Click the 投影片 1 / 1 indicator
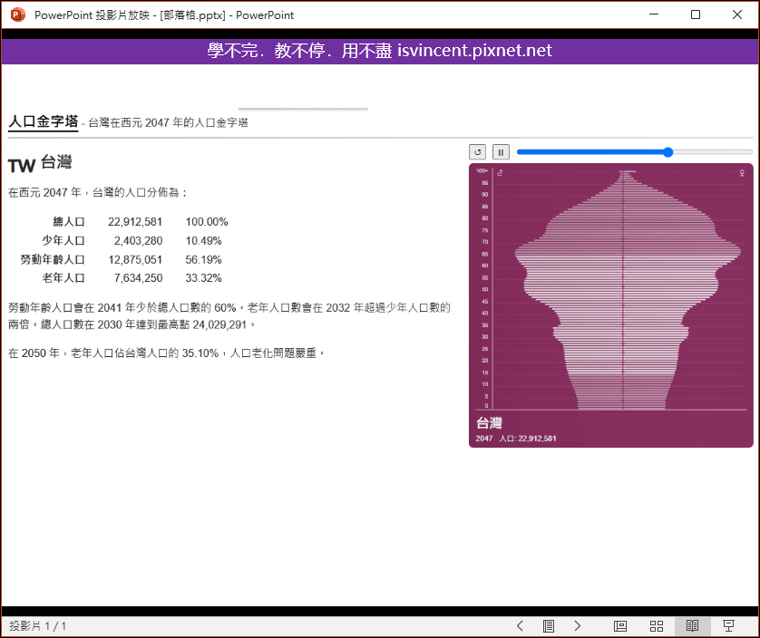Image resolution: width=760 pixels, height=638 pixels. pyautogui.click(x=38, y=626)
